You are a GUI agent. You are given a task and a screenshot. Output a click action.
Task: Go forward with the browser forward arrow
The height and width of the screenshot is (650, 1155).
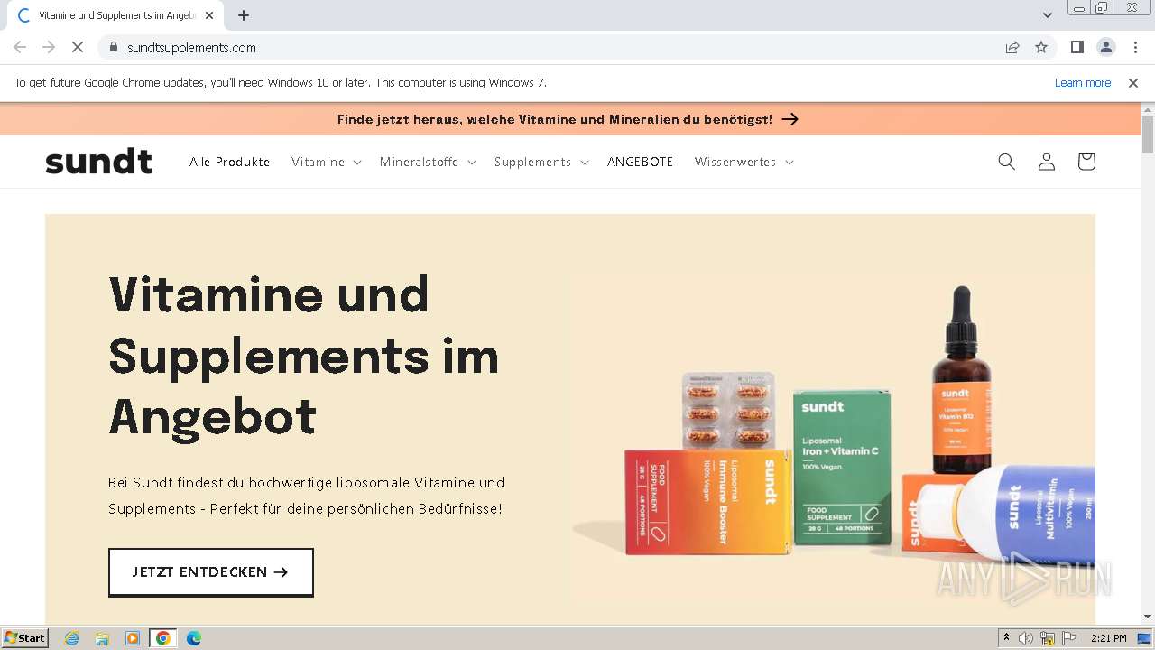[49, 47]
